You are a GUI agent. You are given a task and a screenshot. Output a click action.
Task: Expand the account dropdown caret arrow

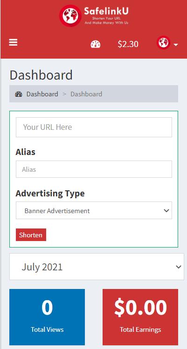[x=176, y=45]
